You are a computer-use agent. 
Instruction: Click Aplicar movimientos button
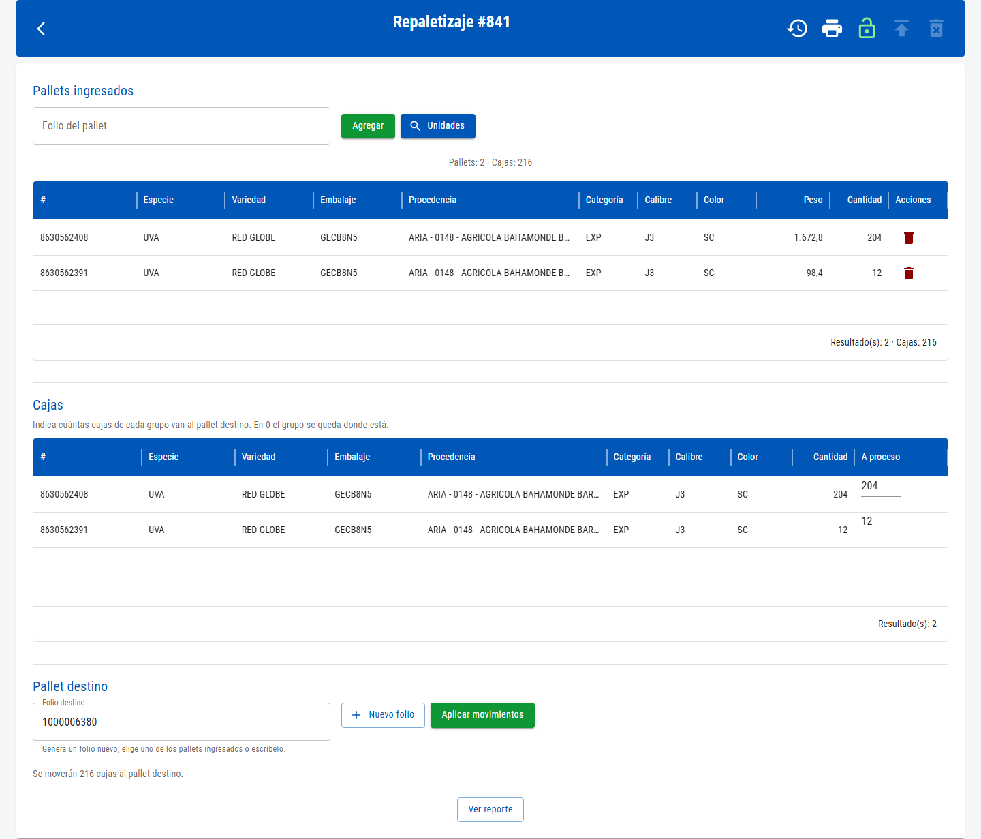(x=482, y=715)
